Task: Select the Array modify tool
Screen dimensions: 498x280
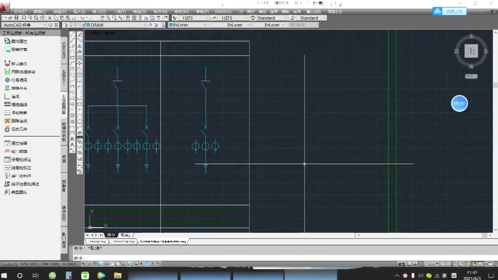Action: [80, 58]
